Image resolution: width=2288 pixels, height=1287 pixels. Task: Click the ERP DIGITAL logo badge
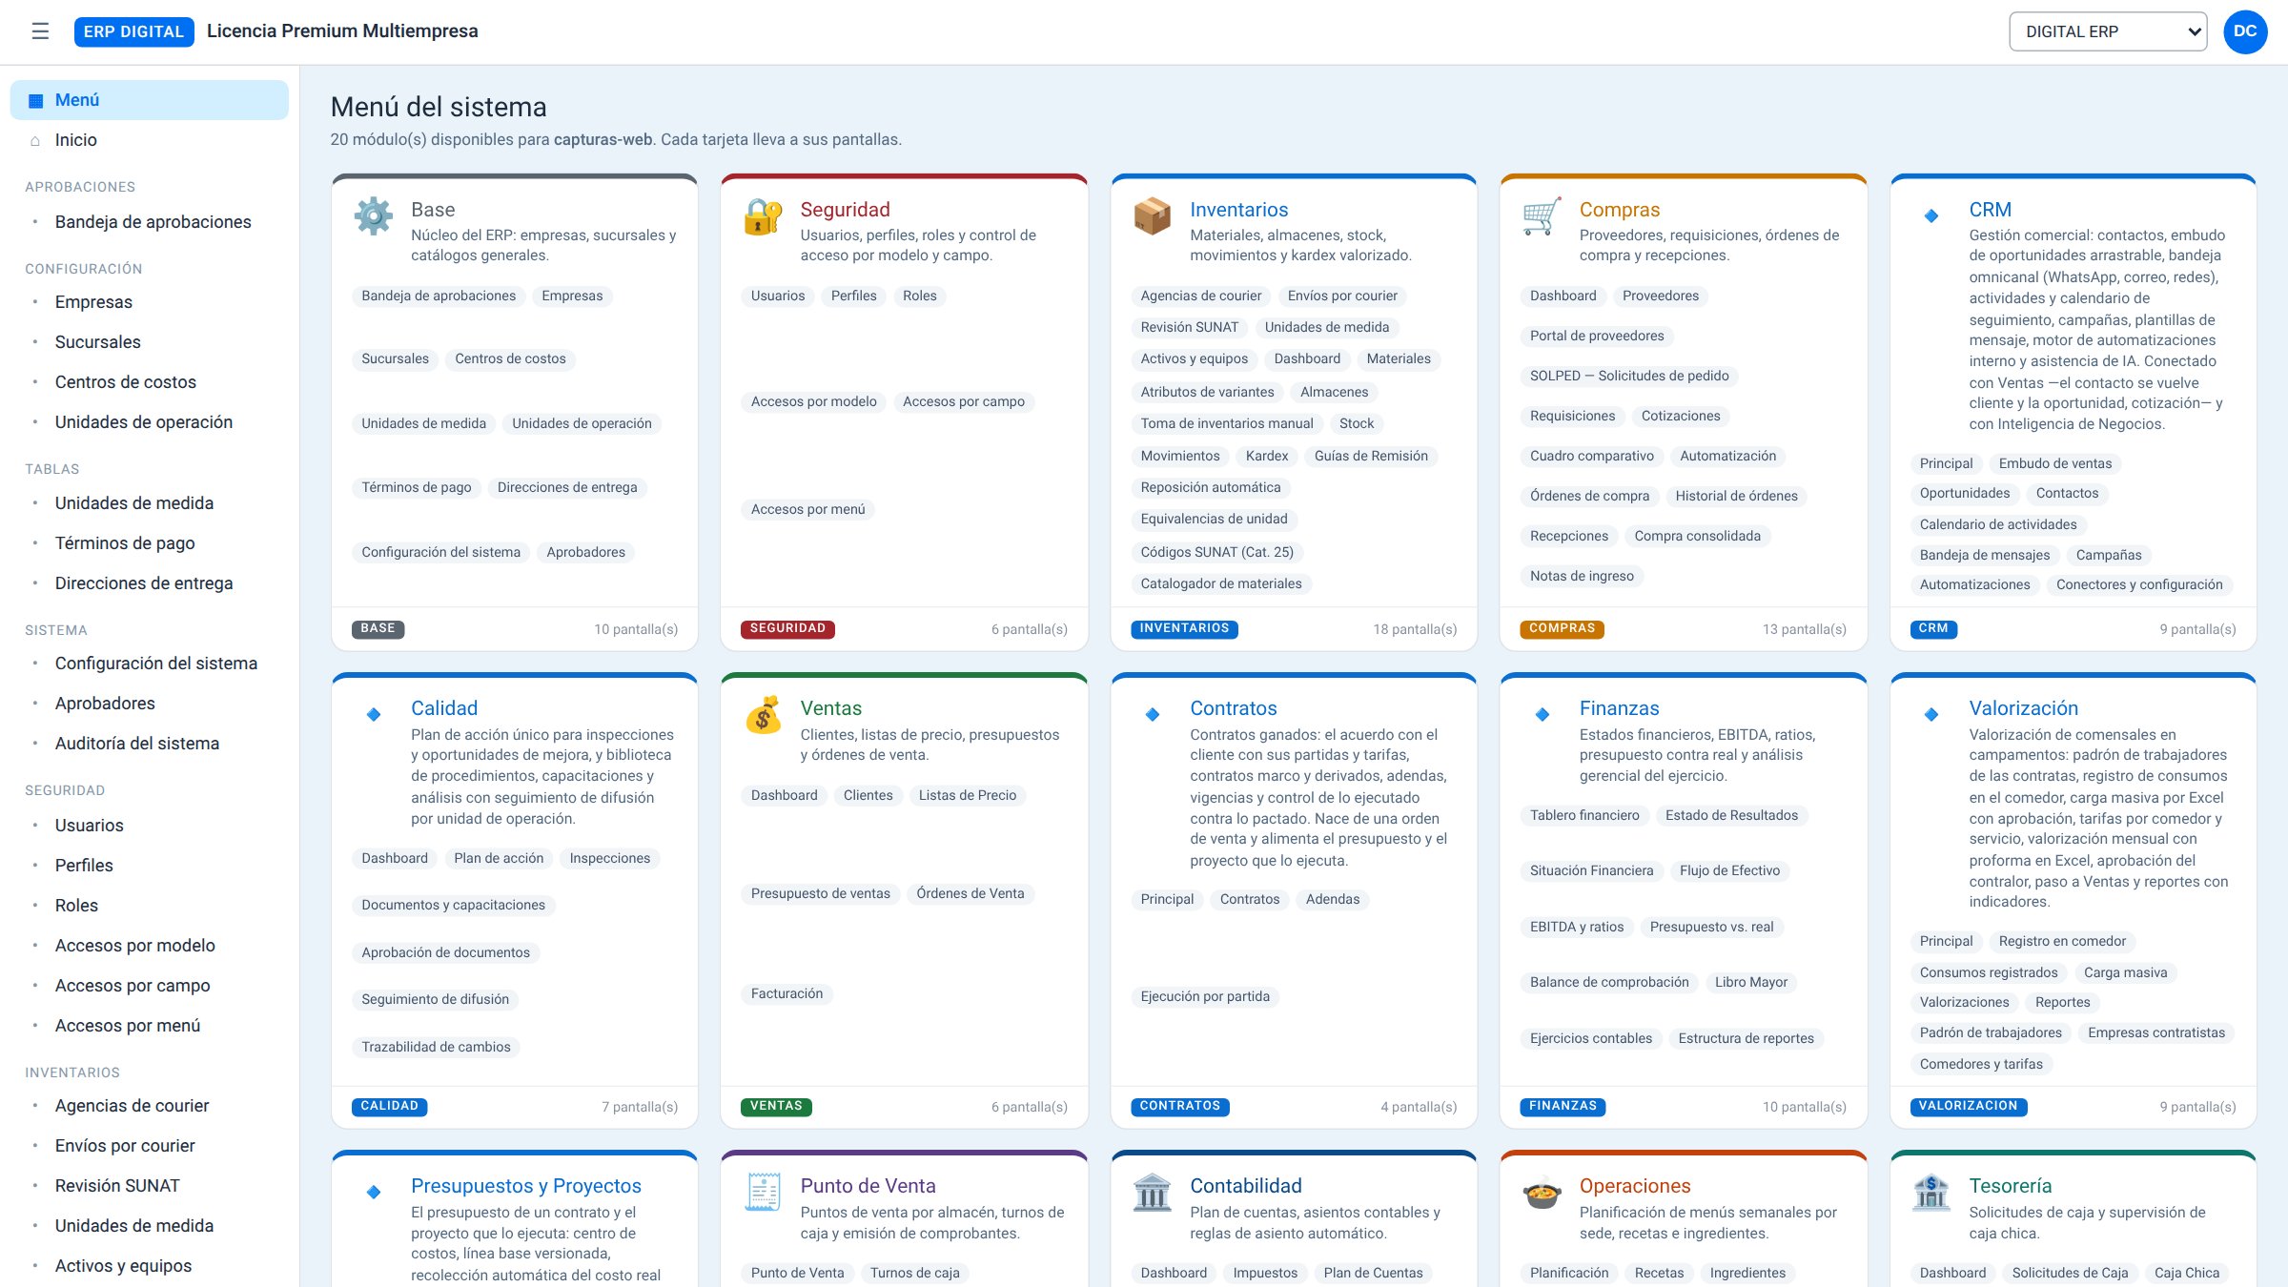[133, 31]
